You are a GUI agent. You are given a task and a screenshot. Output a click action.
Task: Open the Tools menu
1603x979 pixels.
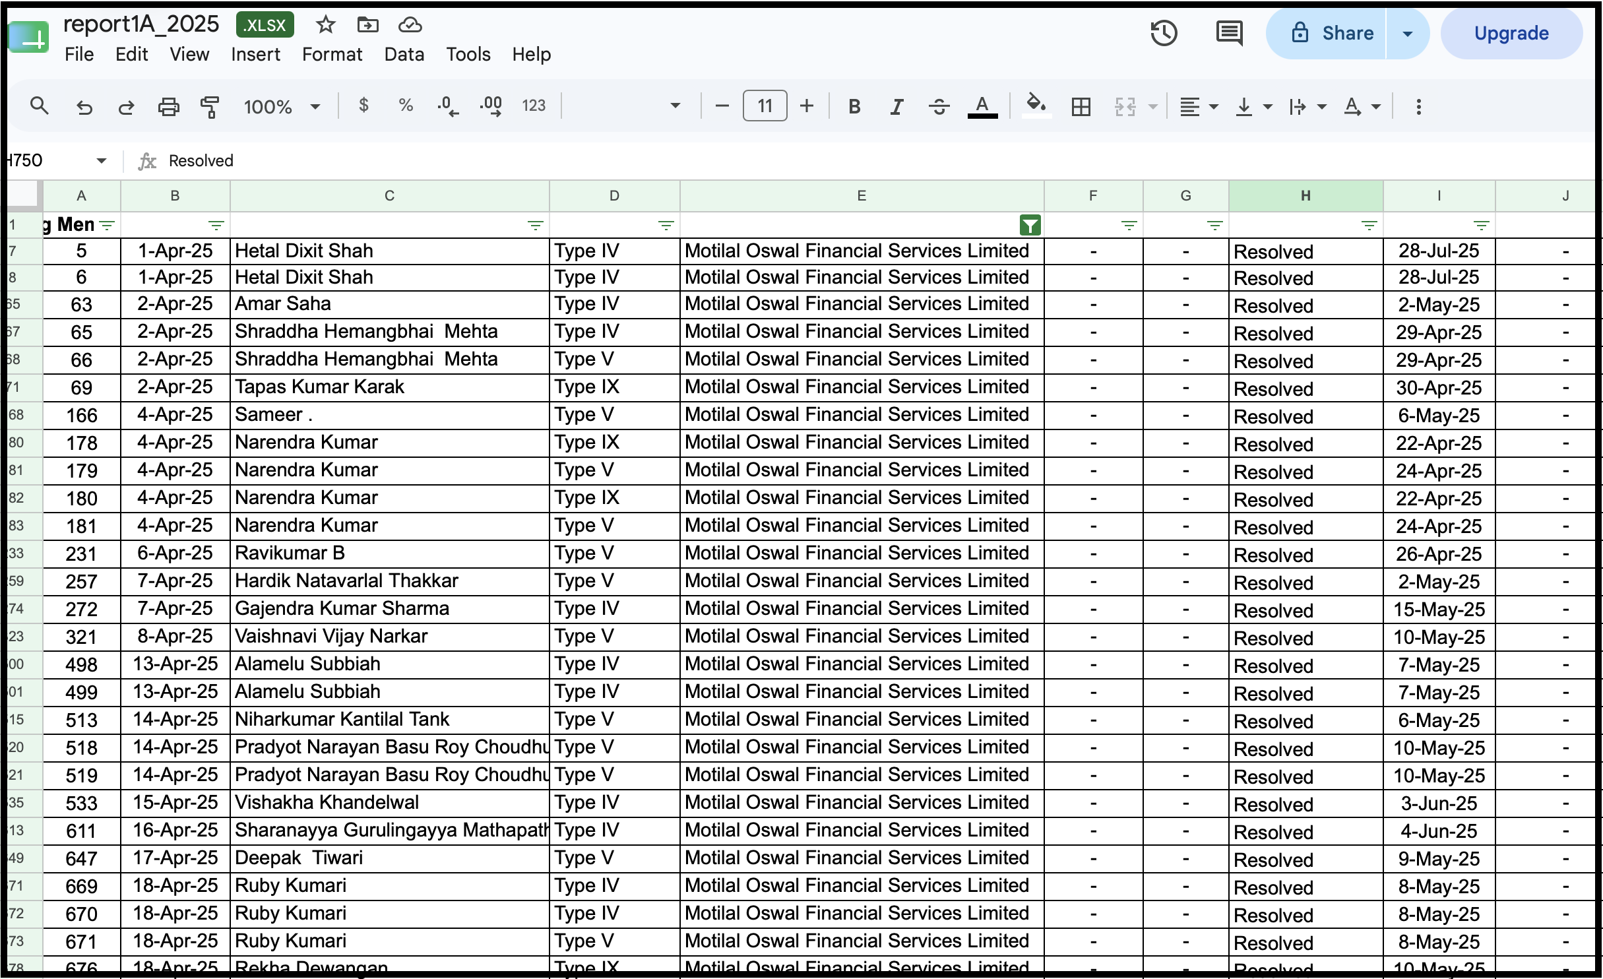point(468,54)
